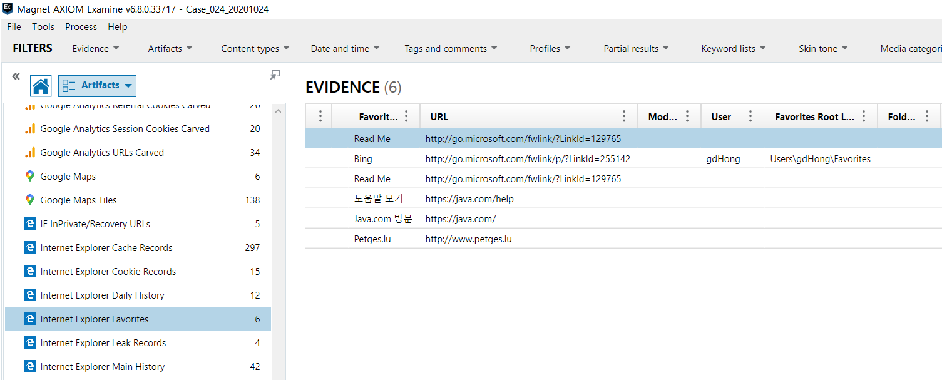
Task: Open the Artifacts view dropdown button
Action: [x=97, y=86]
